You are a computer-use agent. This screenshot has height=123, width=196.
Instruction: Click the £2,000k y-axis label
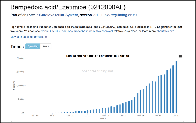[x=19, y=58]
